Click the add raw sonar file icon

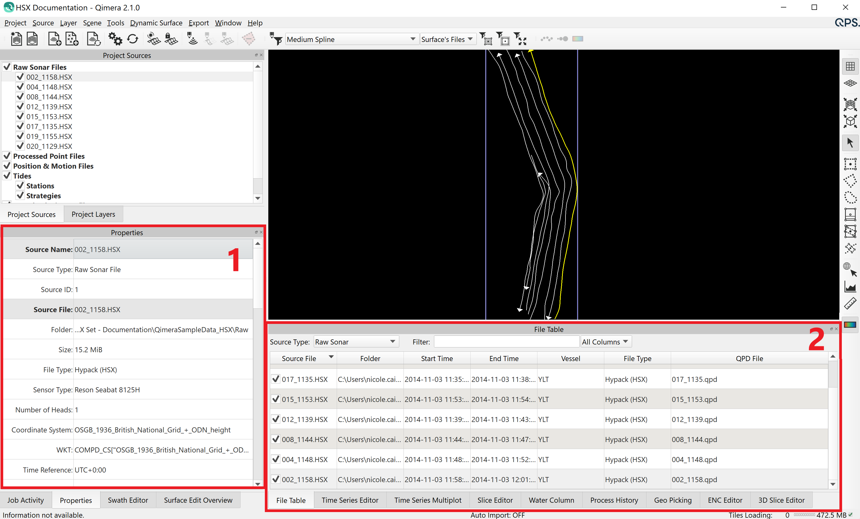[x=55, y=39]
